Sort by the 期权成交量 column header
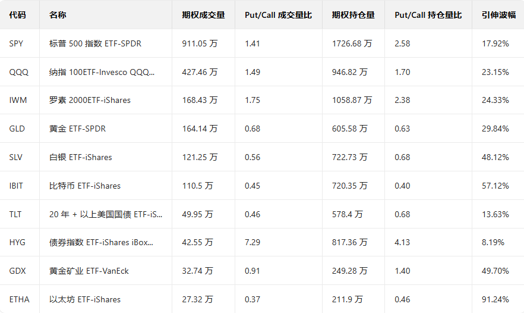 click(x=203, y=15)
